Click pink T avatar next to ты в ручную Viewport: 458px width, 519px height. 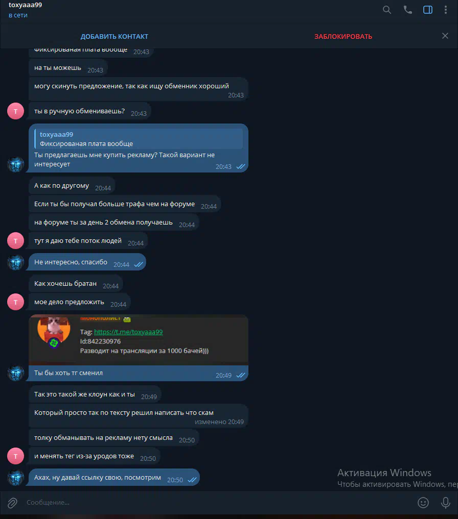pos(15,111)
